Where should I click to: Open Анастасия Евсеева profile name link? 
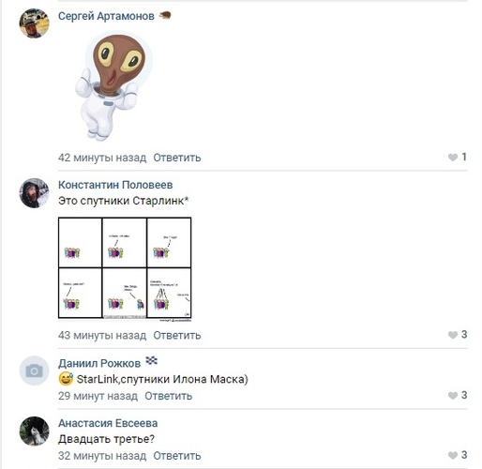tap(108, 423)
